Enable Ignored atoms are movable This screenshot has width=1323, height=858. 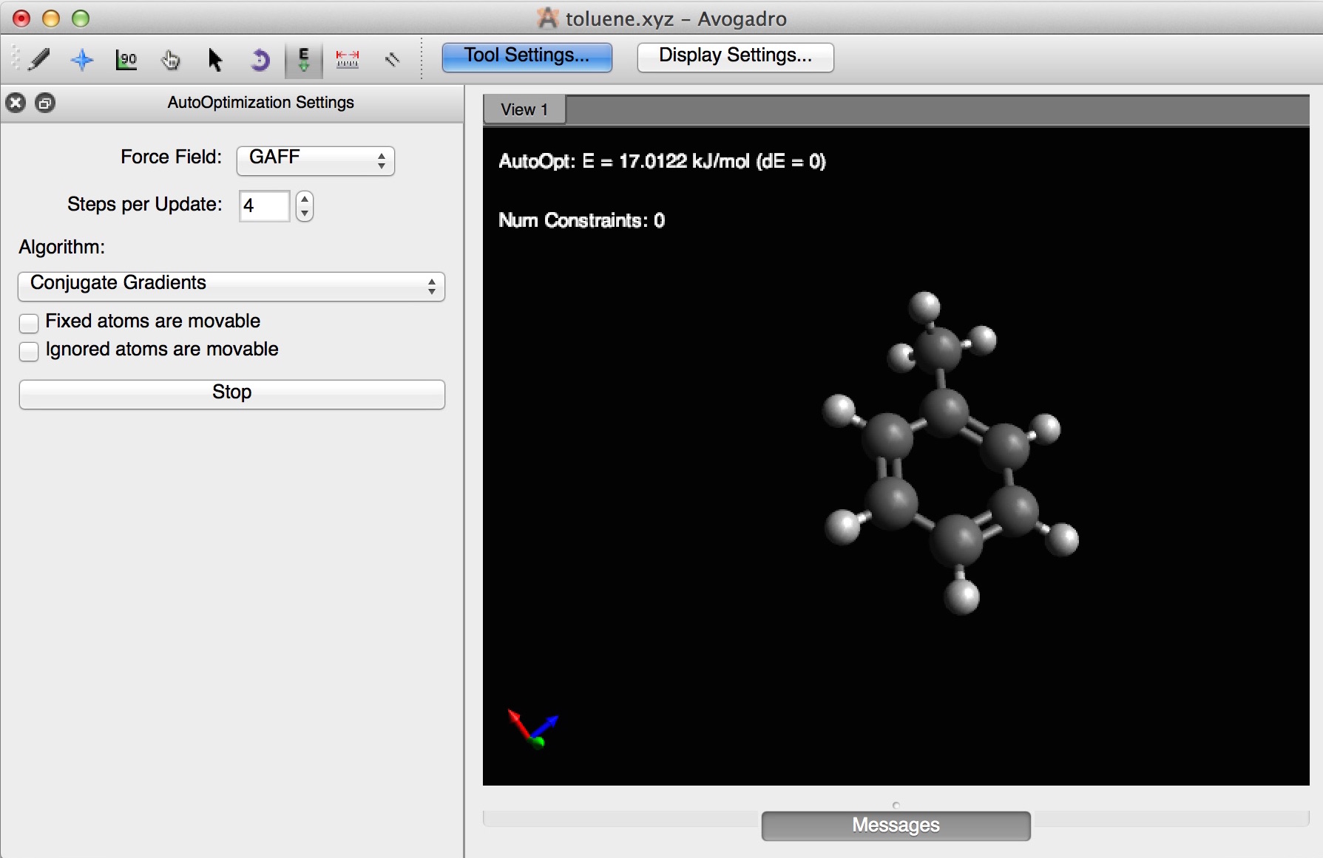tap(29, 351)
